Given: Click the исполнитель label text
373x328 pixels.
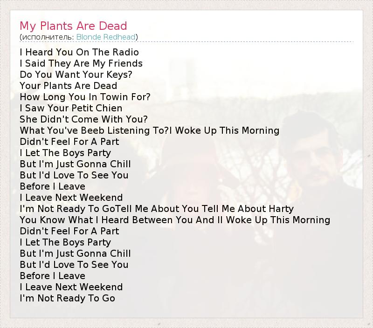Looking at the screenshot, I should (47, 37).
